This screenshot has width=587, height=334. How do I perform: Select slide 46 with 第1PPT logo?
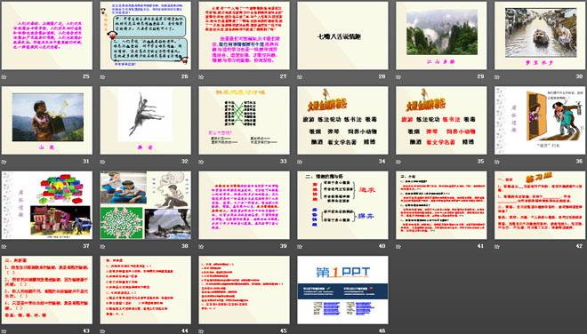pyautogui.click(x=342, y=290)
